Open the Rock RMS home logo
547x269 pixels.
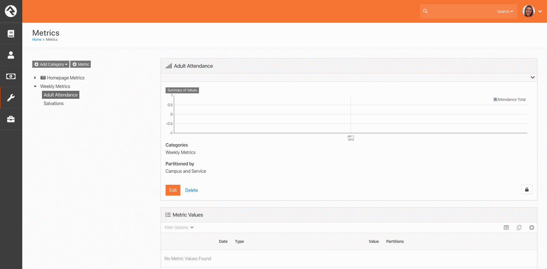pos(11,11)
